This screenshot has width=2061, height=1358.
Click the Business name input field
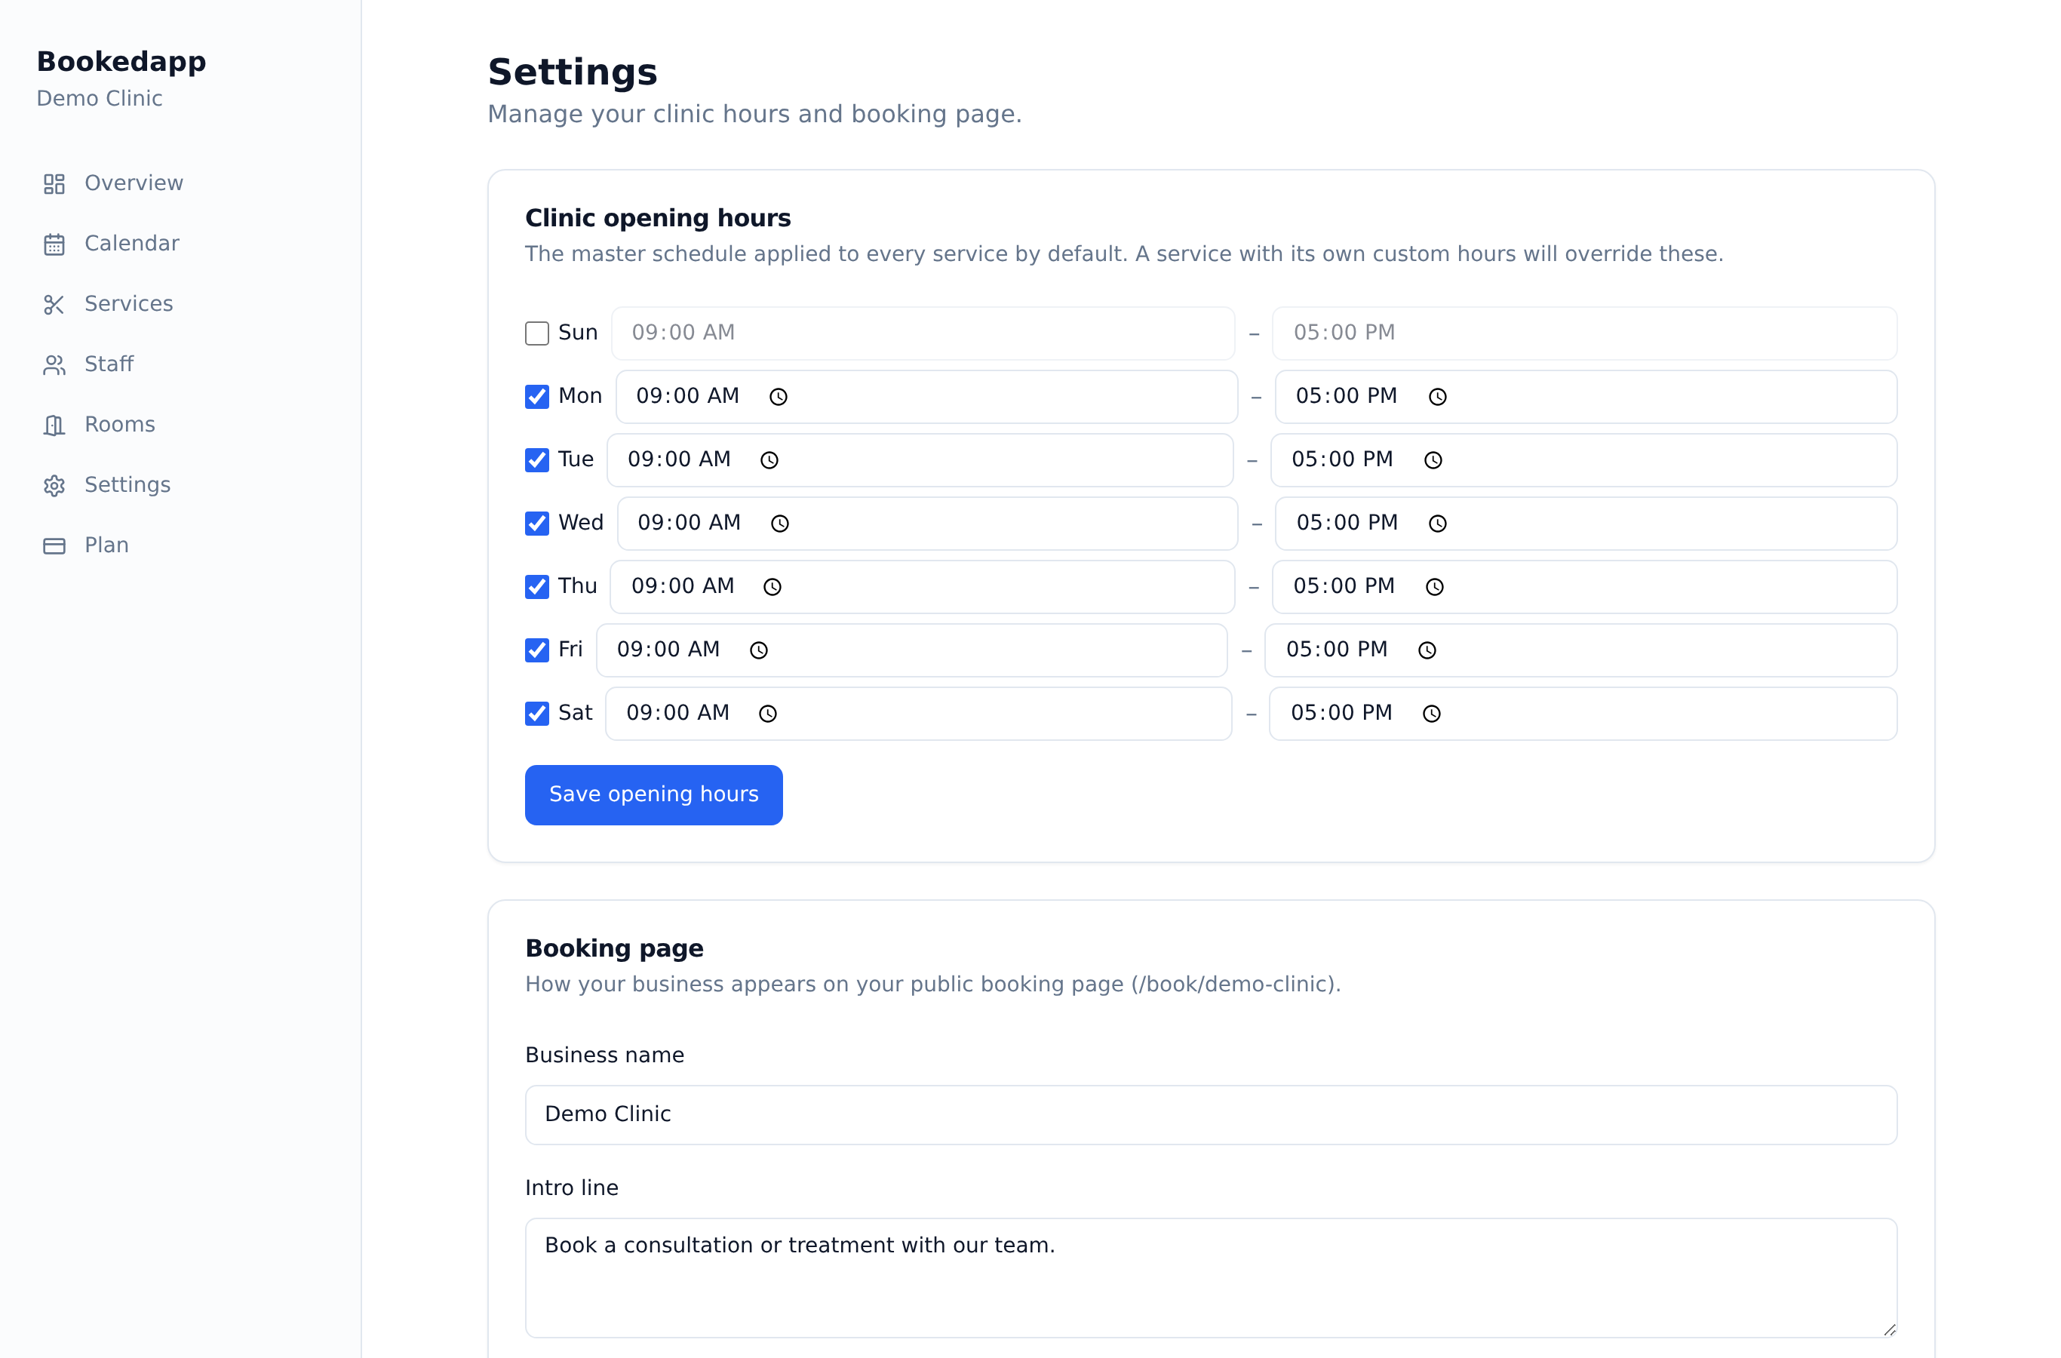[x=1211, y=1114]
